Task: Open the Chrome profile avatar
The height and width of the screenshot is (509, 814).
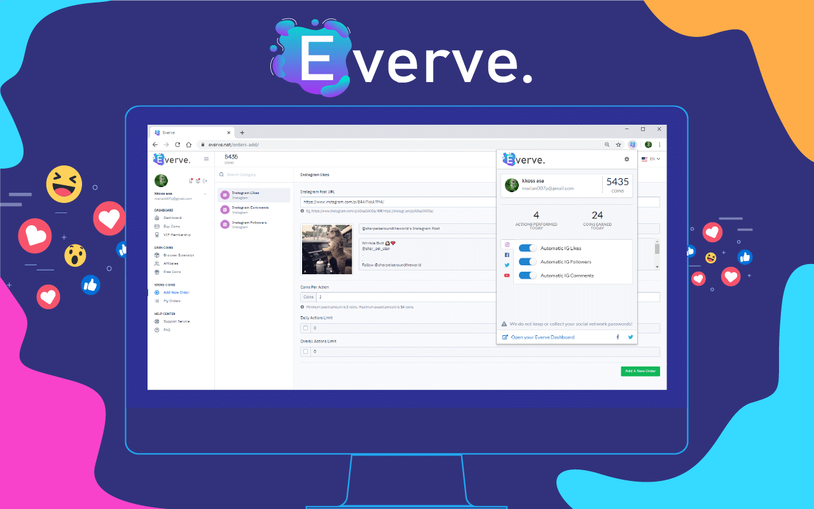Action: pos(648,144)
